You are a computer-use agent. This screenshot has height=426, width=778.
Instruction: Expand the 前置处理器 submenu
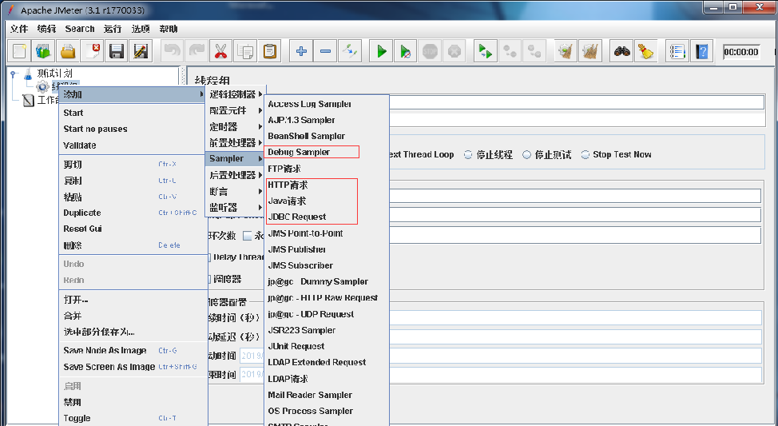[x=235, y=142]
